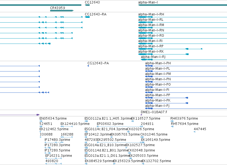Click EST ESG0114c.B21_F04.3prime
This screenshot has height=165, width=227.
106,129
